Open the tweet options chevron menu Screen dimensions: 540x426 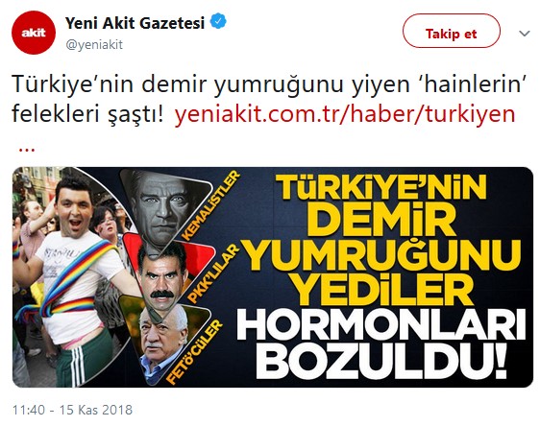[525, 34]
